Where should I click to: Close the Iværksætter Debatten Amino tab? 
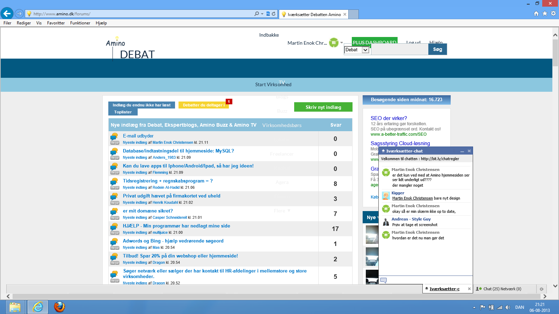(x=345, y=14)
